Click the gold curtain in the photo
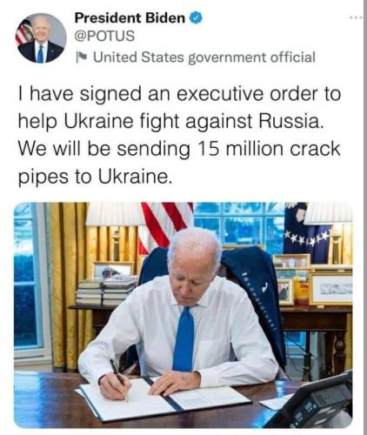This screenshot has height=435, width=367. point(69,285)
